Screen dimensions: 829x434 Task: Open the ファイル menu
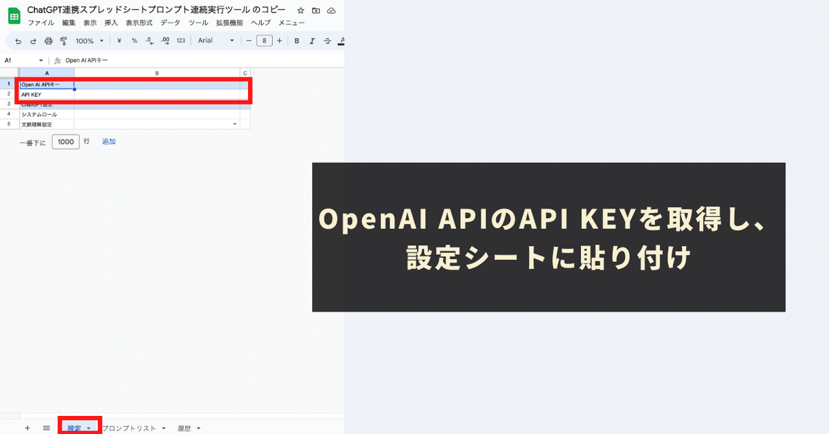pyautogui.click(x=41, y=23)
